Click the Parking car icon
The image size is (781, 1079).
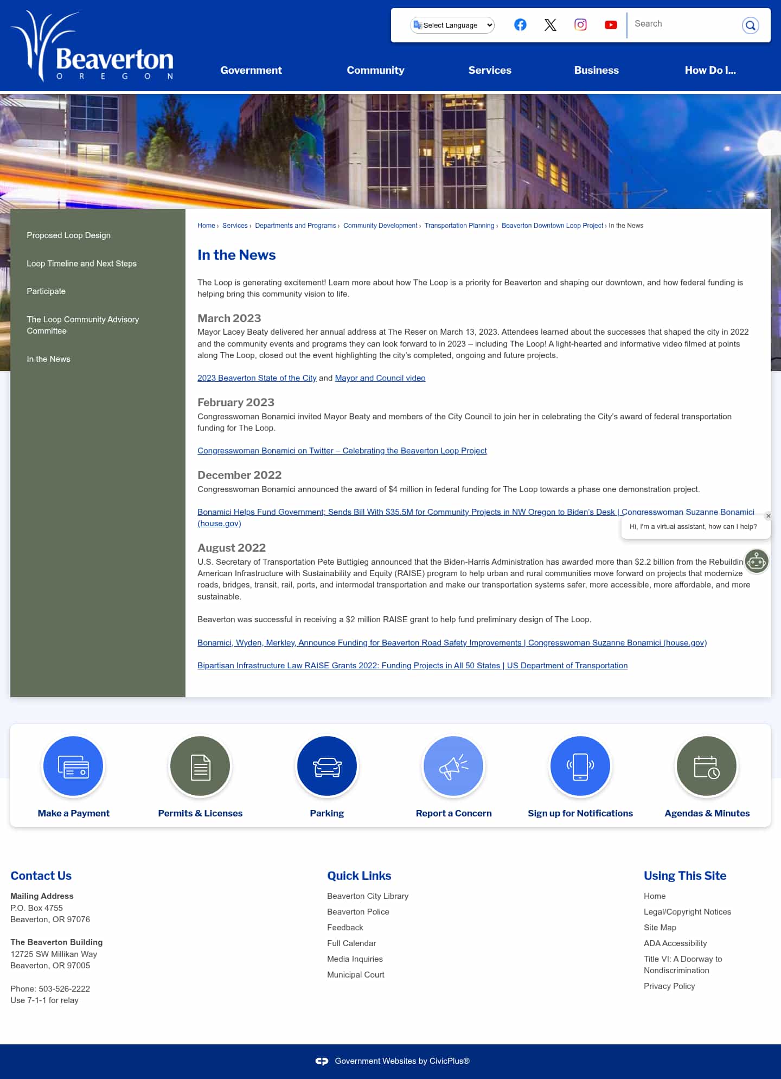click(x=327, y=766)
